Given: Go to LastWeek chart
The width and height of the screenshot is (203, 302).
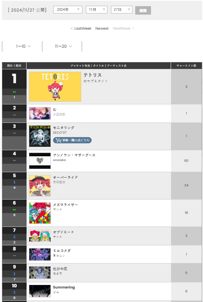Looking at the screenshot, I should [81, 29].
